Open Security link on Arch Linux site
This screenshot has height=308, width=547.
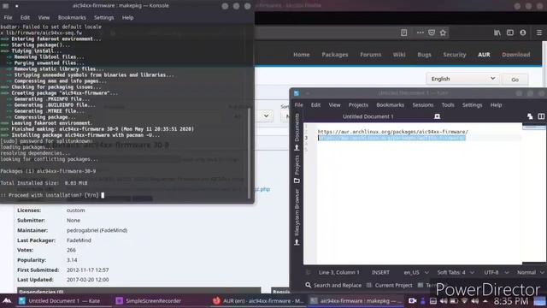pyautogui.click(x=455, y=55)
